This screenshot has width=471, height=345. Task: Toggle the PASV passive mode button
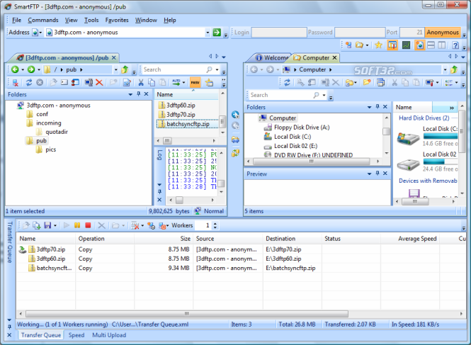click(195, 82)
